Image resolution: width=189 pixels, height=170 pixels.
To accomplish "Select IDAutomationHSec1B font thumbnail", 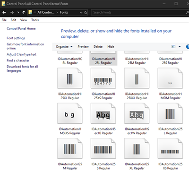I will click(x=103, y=113).
